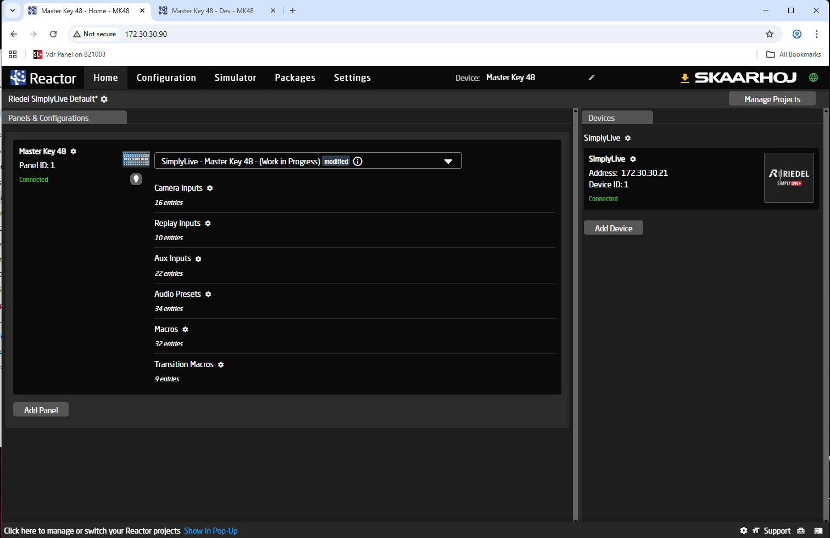Open Riedel SimplyLive Default project settings gear

pyautogui.click(x=104, y=99)
